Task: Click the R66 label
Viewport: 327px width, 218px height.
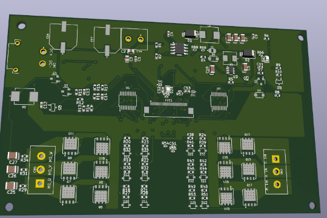Action: [260, 52]
